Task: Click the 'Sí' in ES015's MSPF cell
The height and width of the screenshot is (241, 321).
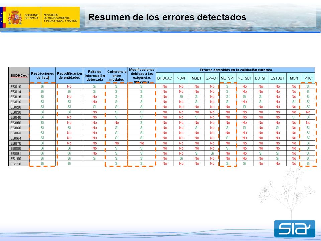Action: [x=181, y=97]
